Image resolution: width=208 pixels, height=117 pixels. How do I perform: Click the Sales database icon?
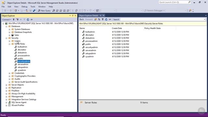point(13,35)
